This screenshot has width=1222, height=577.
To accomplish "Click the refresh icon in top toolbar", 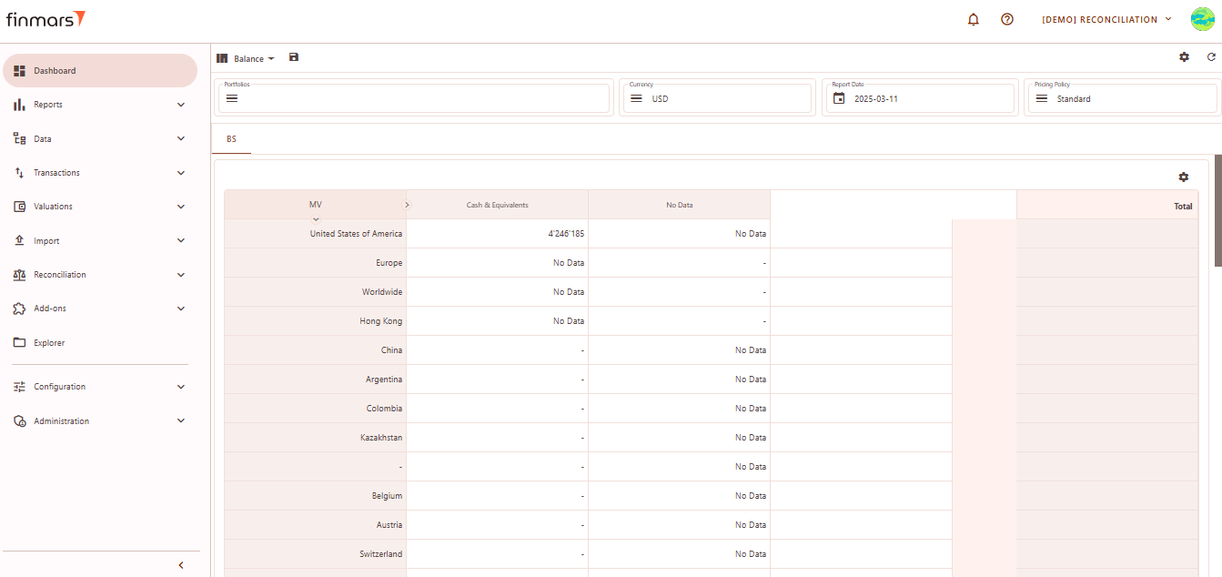I will (x=1211, y=56).
